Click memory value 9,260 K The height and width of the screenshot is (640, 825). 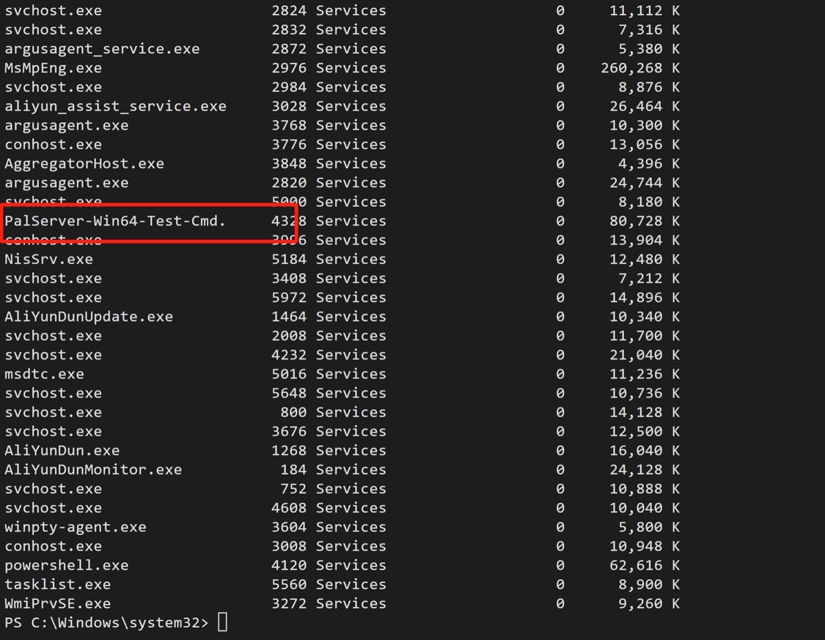[x=649, y=604]
